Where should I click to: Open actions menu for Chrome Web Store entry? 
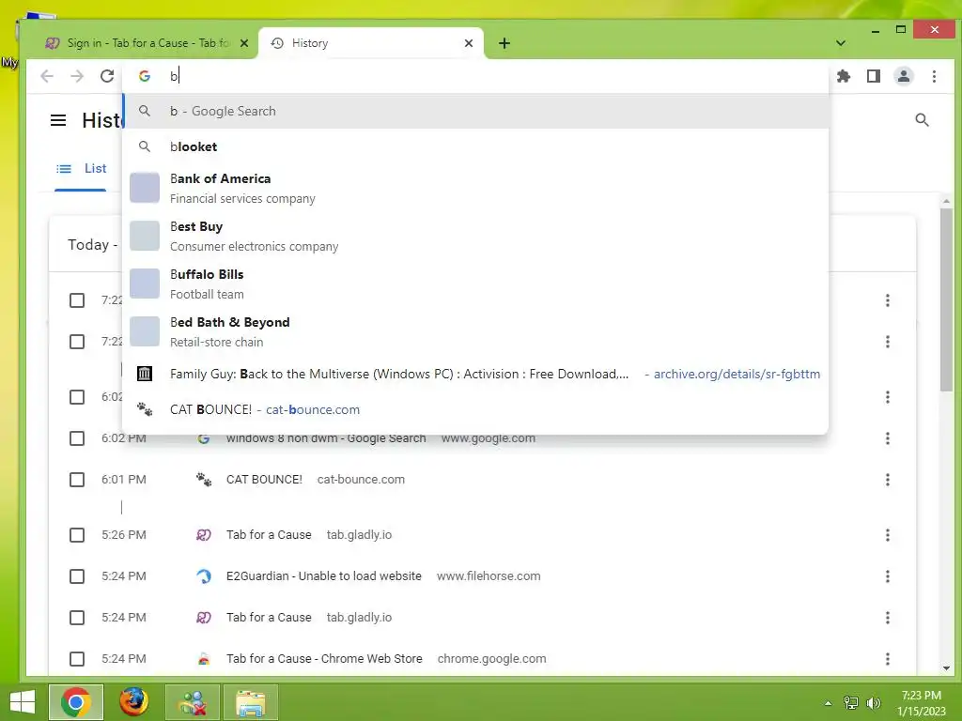pos(887,658)
